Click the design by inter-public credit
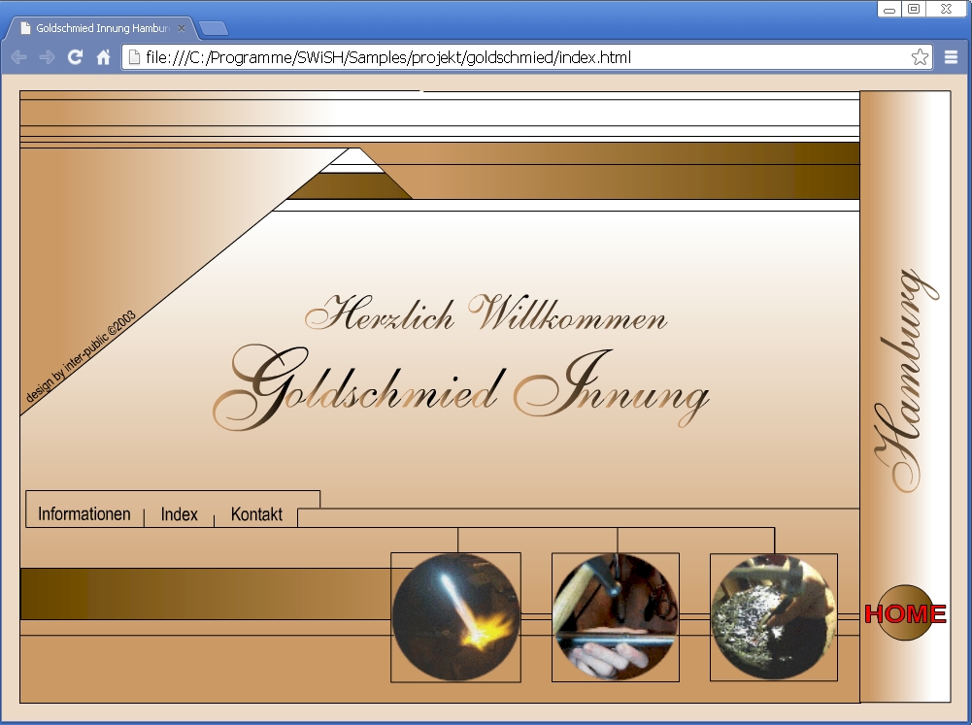This screenshot has height=725, width=972. (81, 356)
